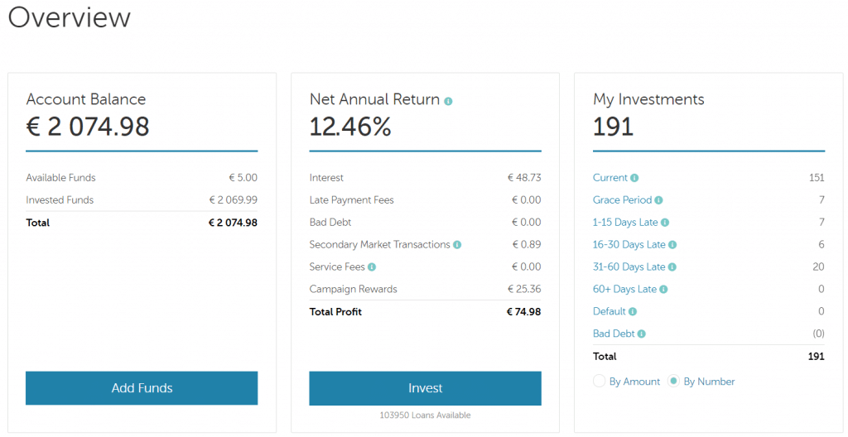Click info icon next to Net Annual Return
The image size is (848, 437).
[x=449, y=101]
